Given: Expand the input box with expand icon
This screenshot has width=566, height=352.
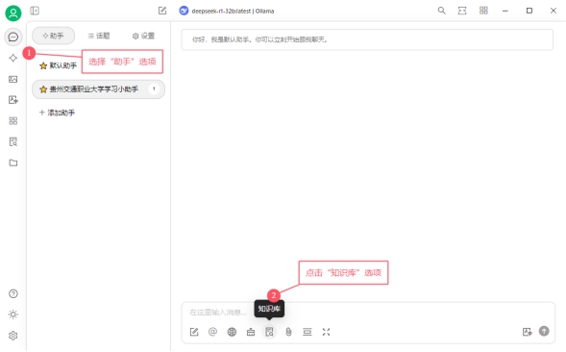Looking at the screenshot, I should point(327,332).
